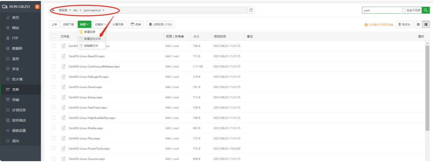This screenshot has width=434, height=162.
Task: Click server address 39.99.128.251
Action: click(x=19, y=7)
